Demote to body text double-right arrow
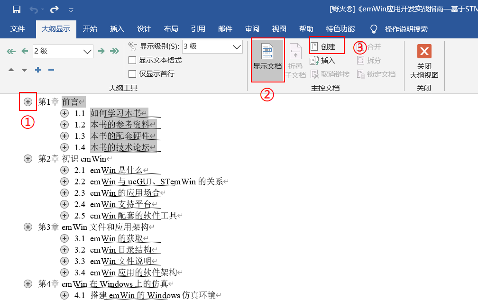478x300 pixels. pos(114,51)
